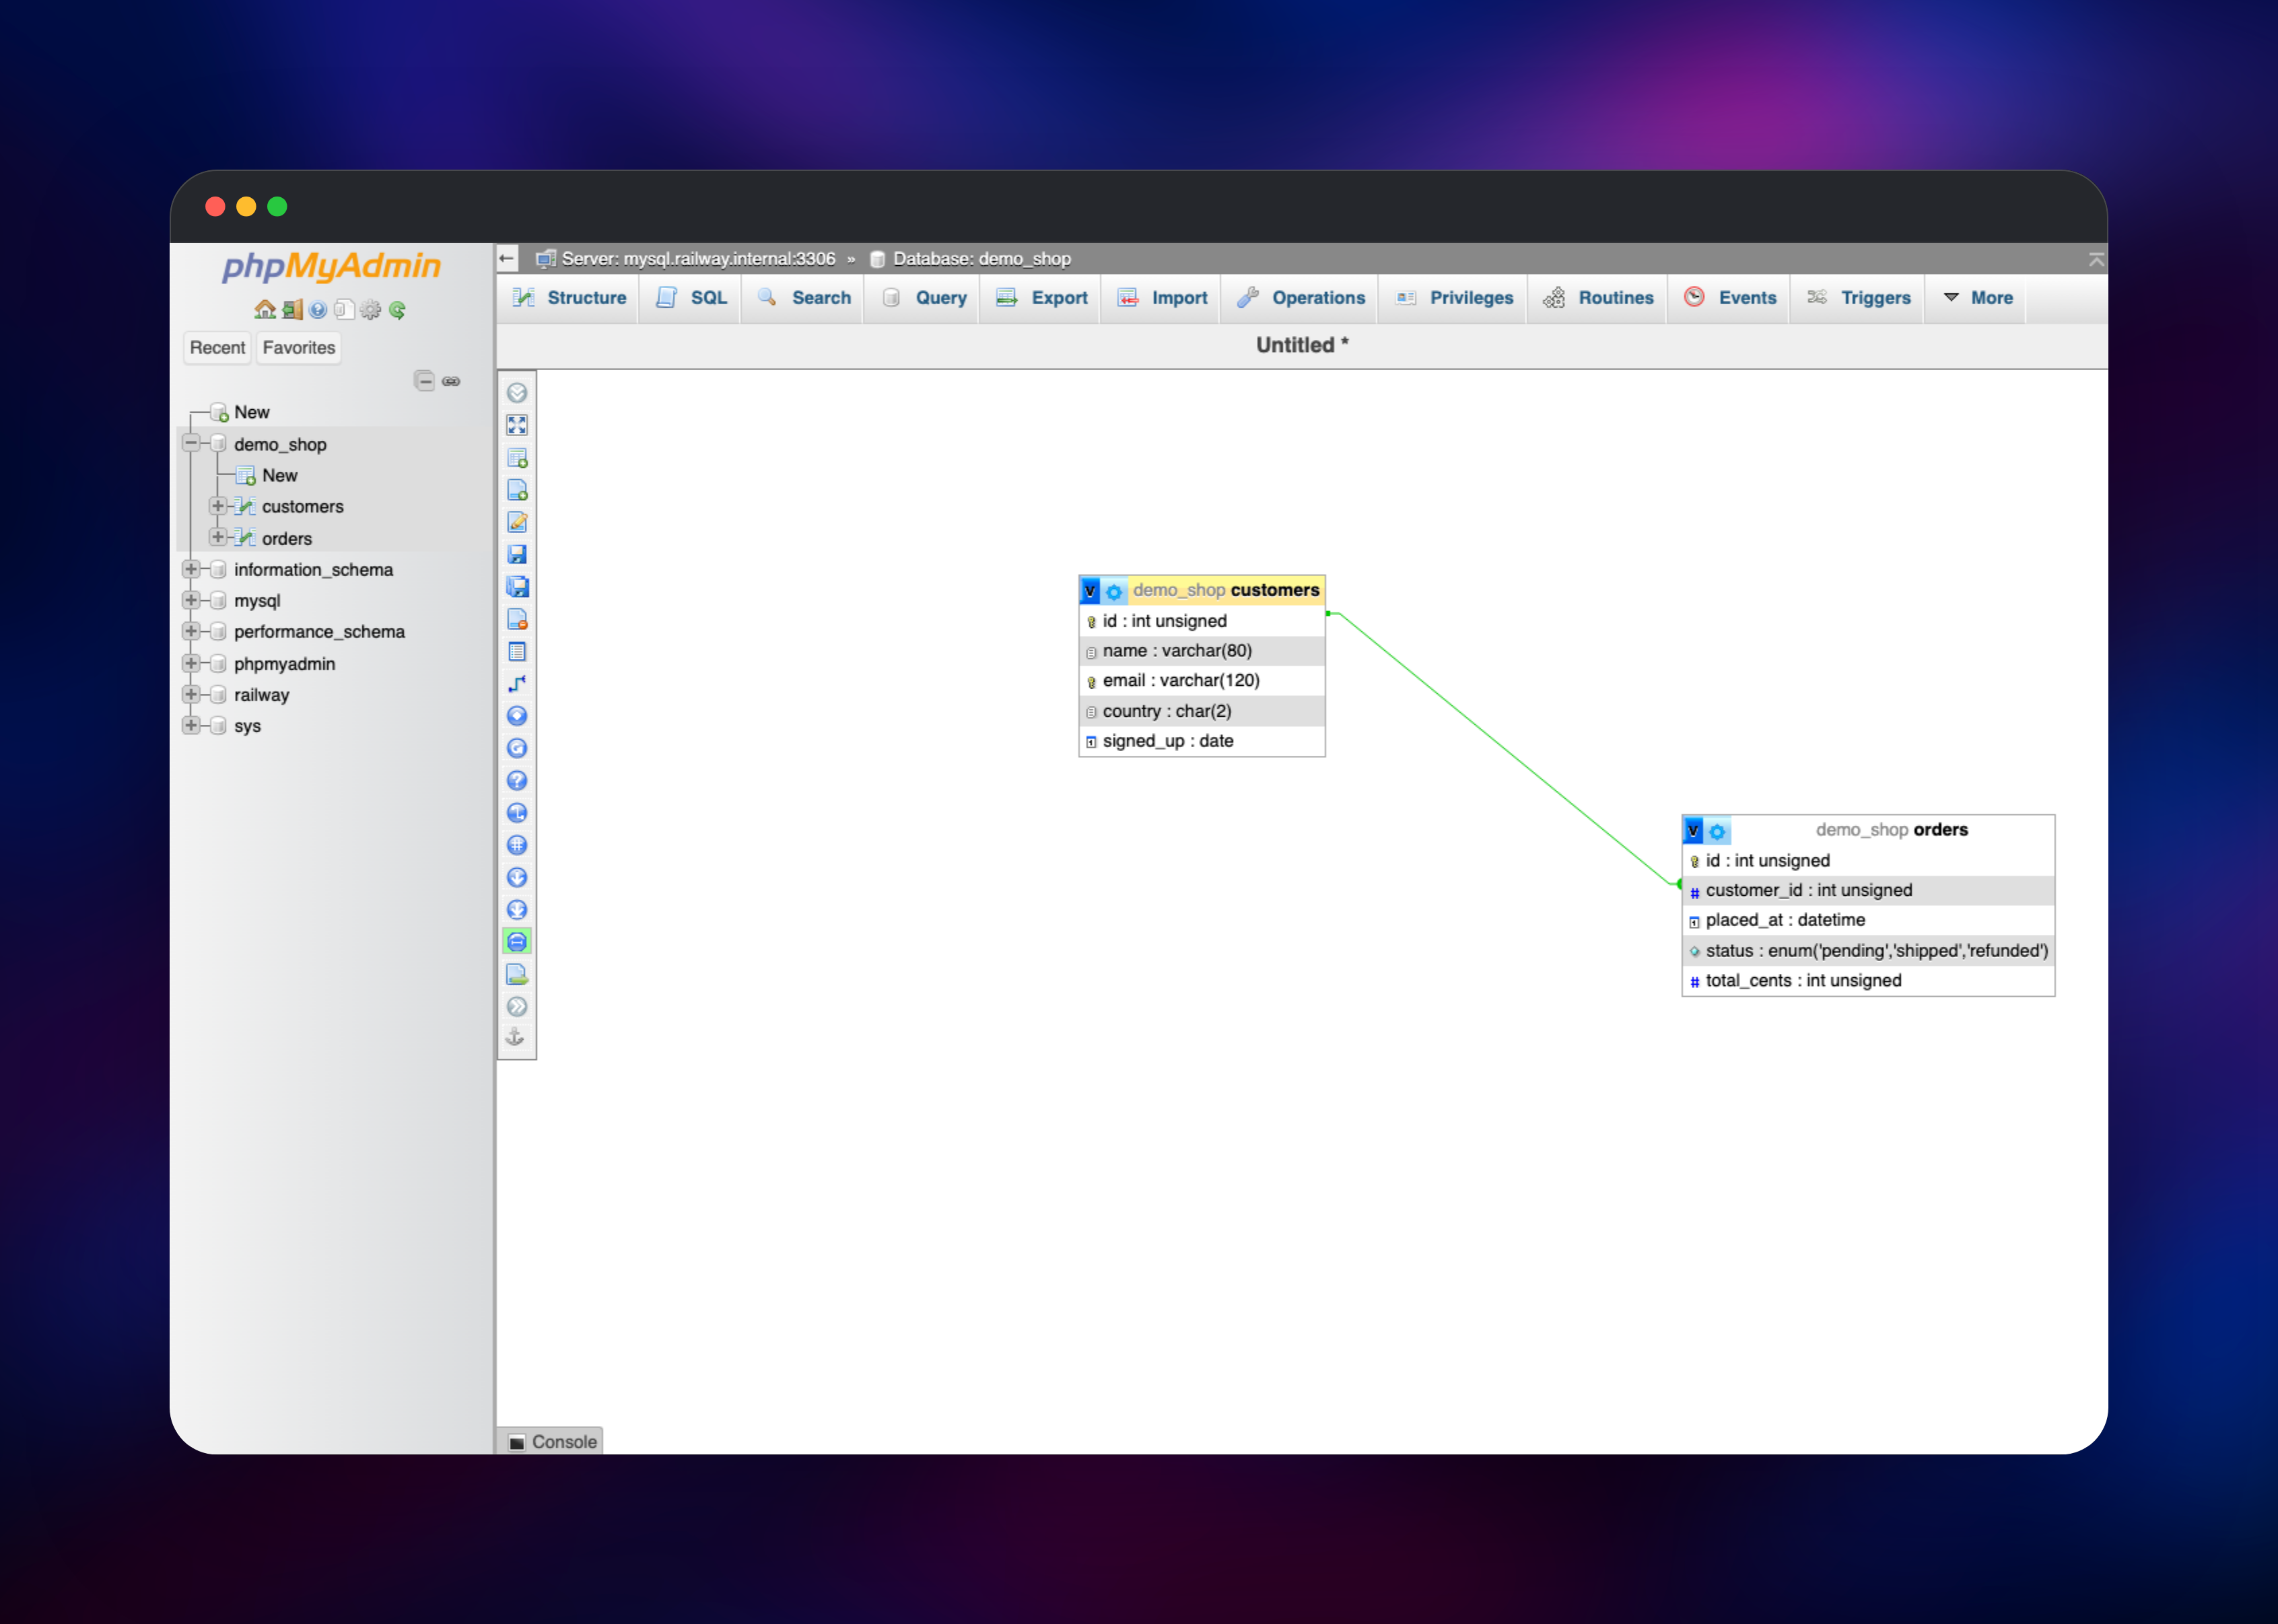Collapse columns of orders table box

click(1694, 831)
